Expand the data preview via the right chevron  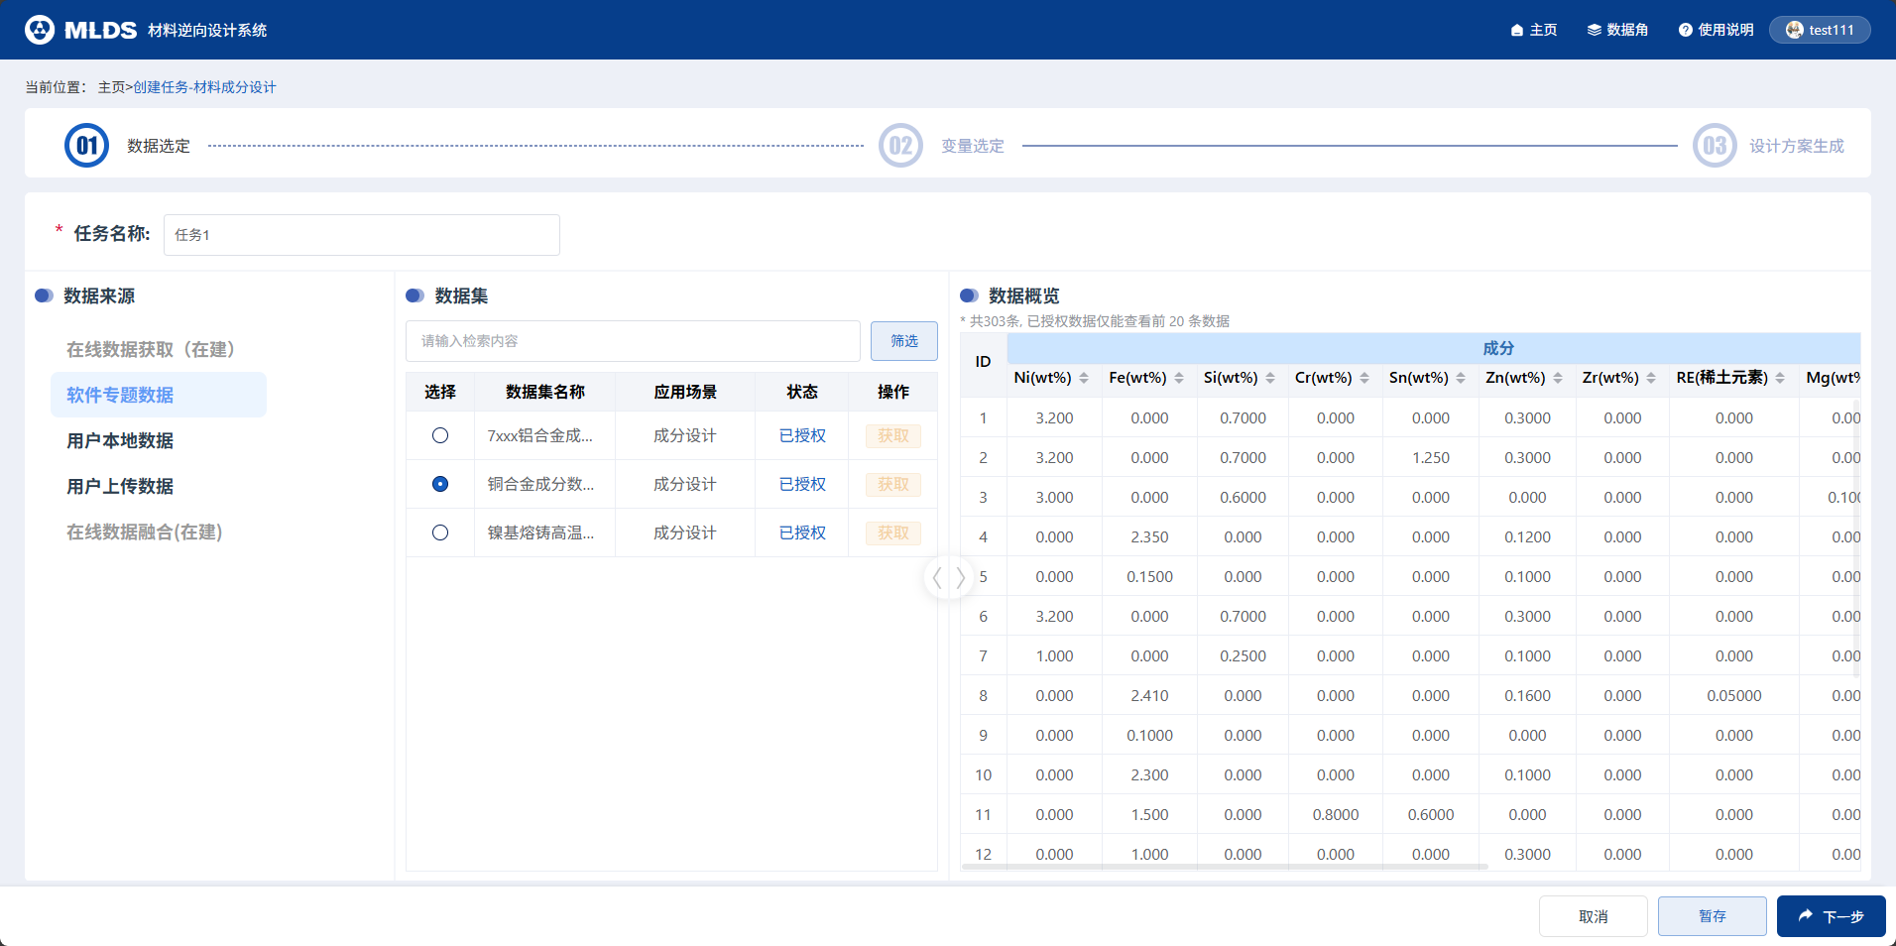pos(959,576)
